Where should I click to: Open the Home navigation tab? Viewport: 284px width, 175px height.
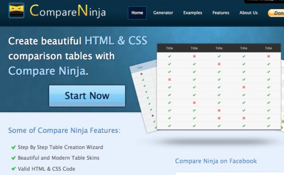pyautogui.click(x=137, y=13)
